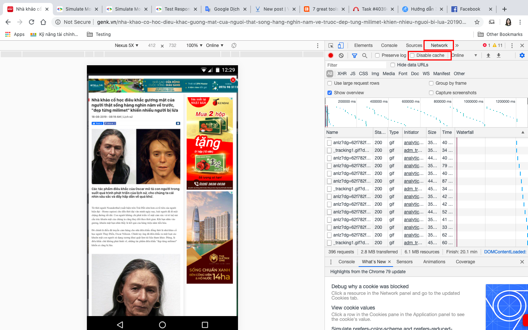Image resolution: width=528 pixels, height=330 pixels.
Task: Switch to the Elements tab
Action: (x=363, y=45)
